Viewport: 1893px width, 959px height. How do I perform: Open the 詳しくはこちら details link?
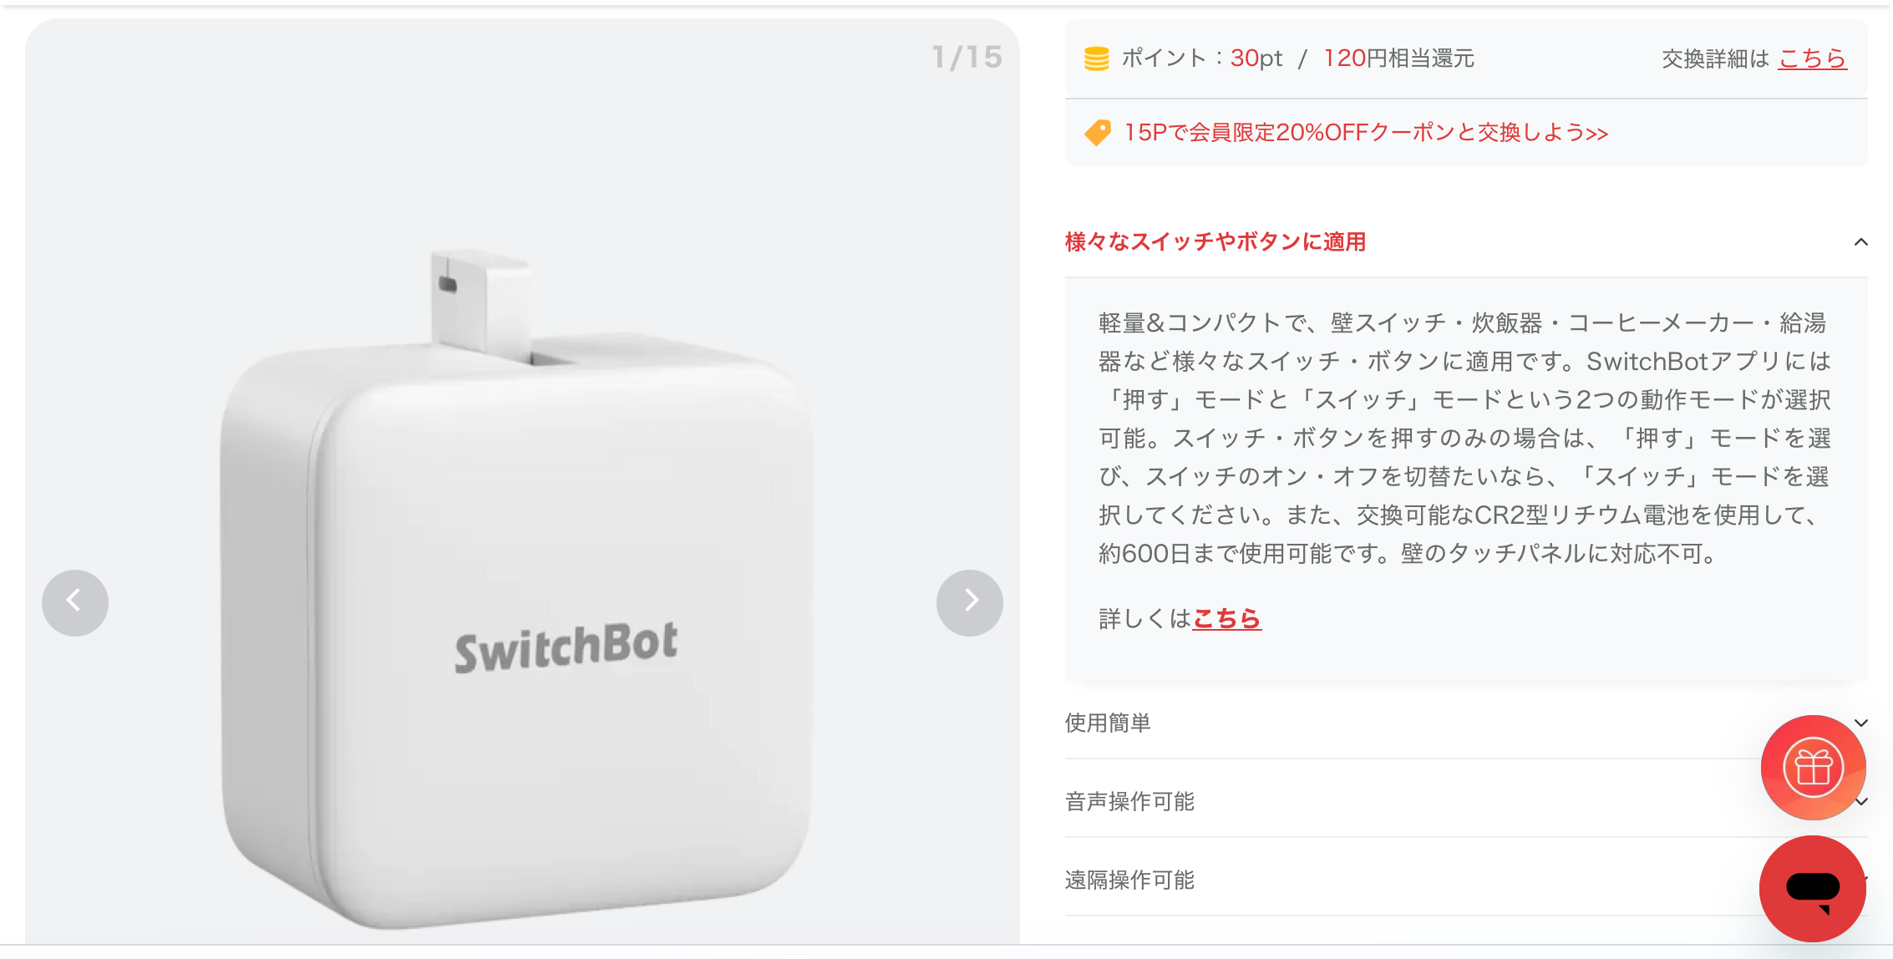[x=1226, y=619]
